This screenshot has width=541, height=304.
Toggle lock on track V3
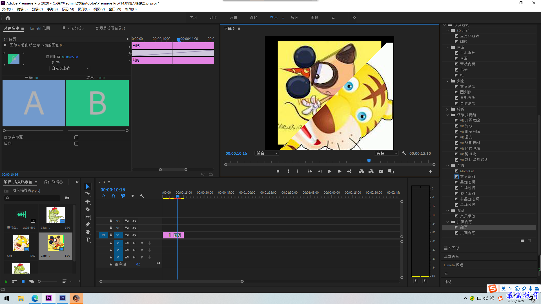click(111, 221)
